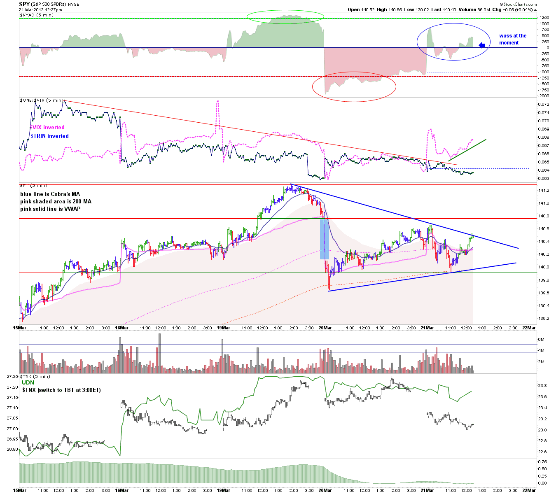Click the '(S&P 500 SPDRs) NYSE' description
556x494 pixels.
point(55,5)
